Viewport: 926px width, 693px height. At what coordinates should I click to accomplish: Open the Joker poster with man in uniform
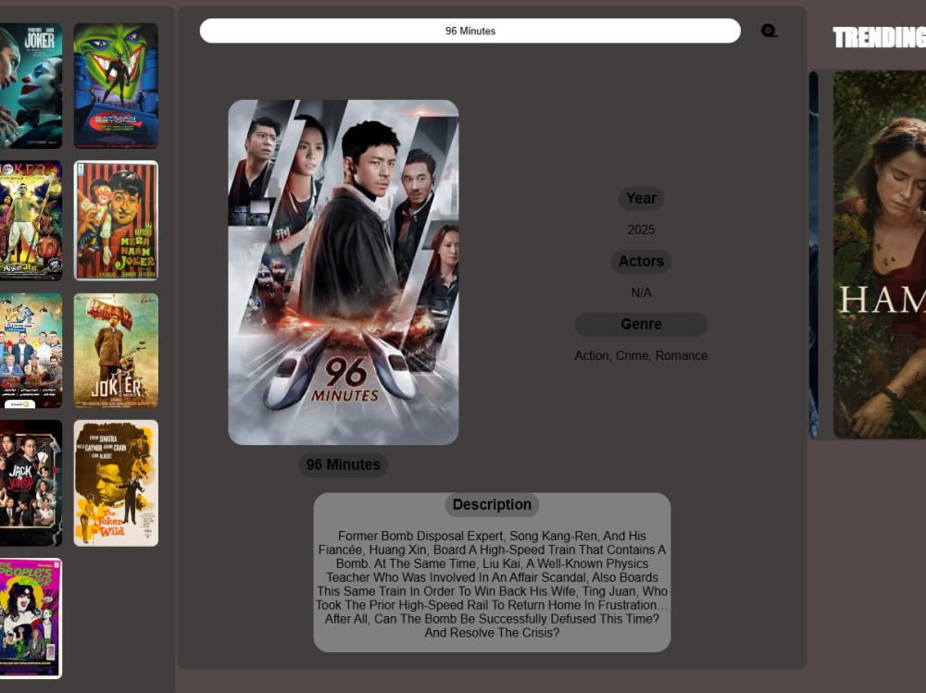pyautogui.click(x=116, y=351)
